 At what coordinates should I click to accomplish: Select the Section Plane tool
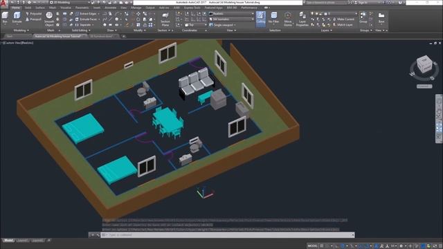point(165,19)
